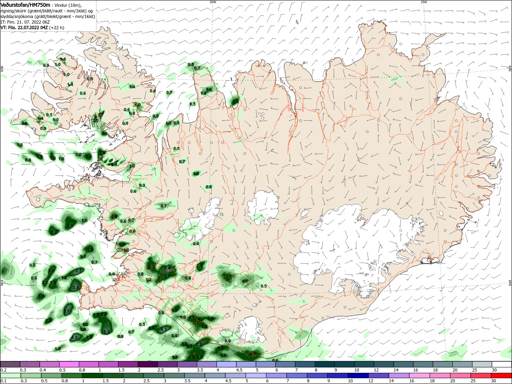Click the 4.1 precipitation value on the map
The image size is (512, 384).
click(163, 330)
